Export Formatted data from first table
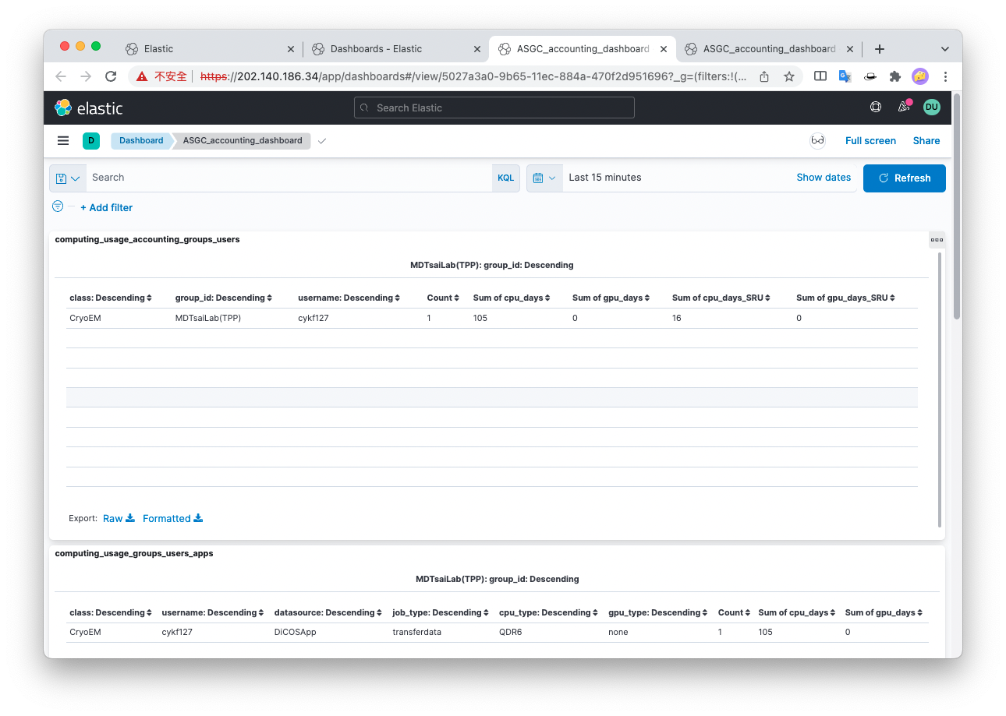 tap(172, 518)
